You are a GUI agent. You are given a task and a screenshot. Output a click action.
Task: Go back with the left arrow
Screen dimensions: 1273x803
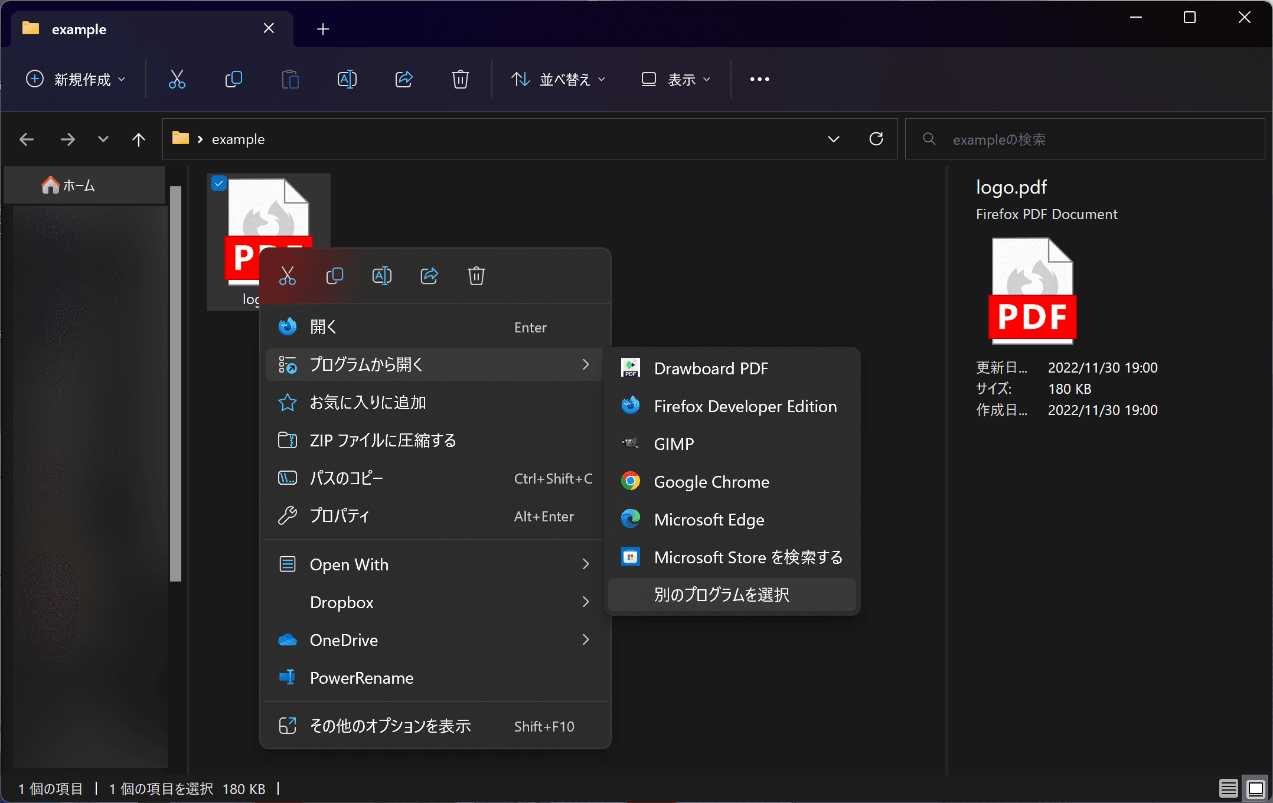pyautogui.click(x=27, y=139)
